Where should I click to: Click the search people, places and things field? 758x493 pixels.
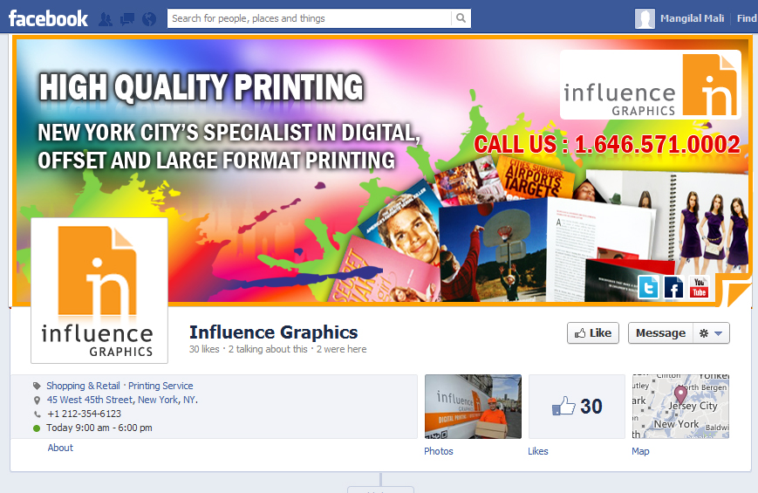coord(310,18)
